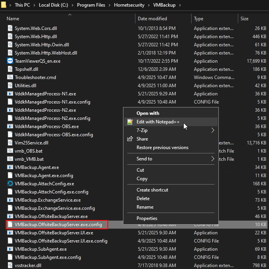Navigate to Hornetsecurity breadcrumb
The image size is (269, 269).
click(x=129, y=5)
